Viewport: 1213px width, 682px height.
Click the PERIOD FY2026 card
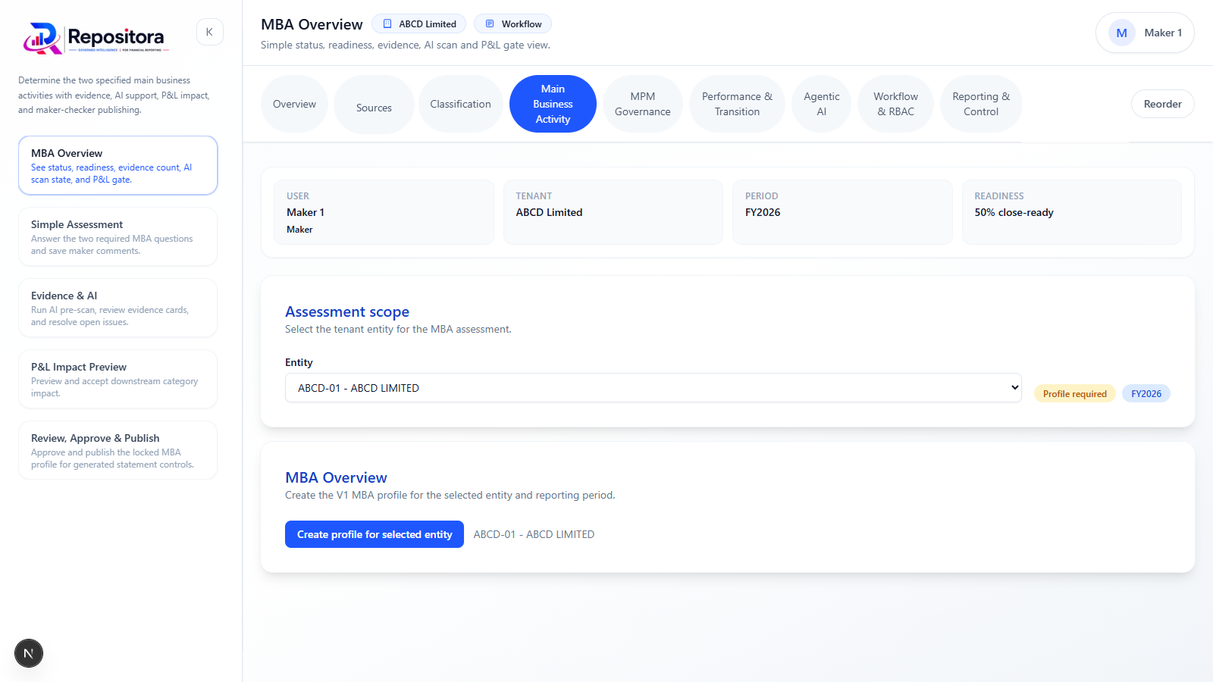pyautogui.click(x=842, y=212)
